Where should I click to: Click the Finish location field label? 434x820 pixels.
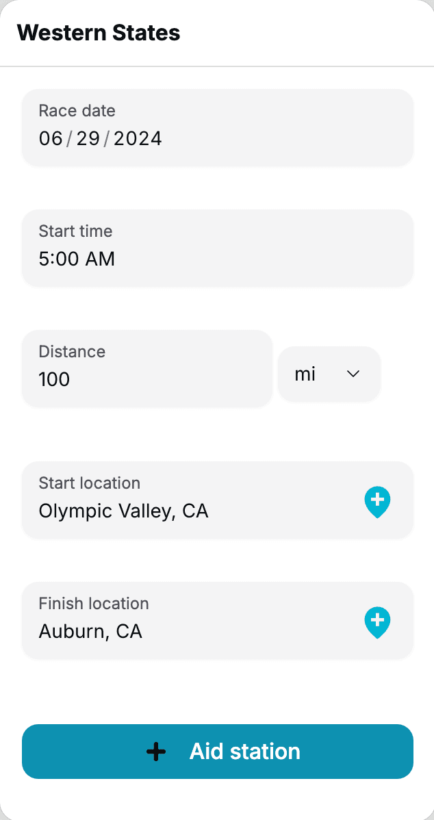click(x=94, y=604)
